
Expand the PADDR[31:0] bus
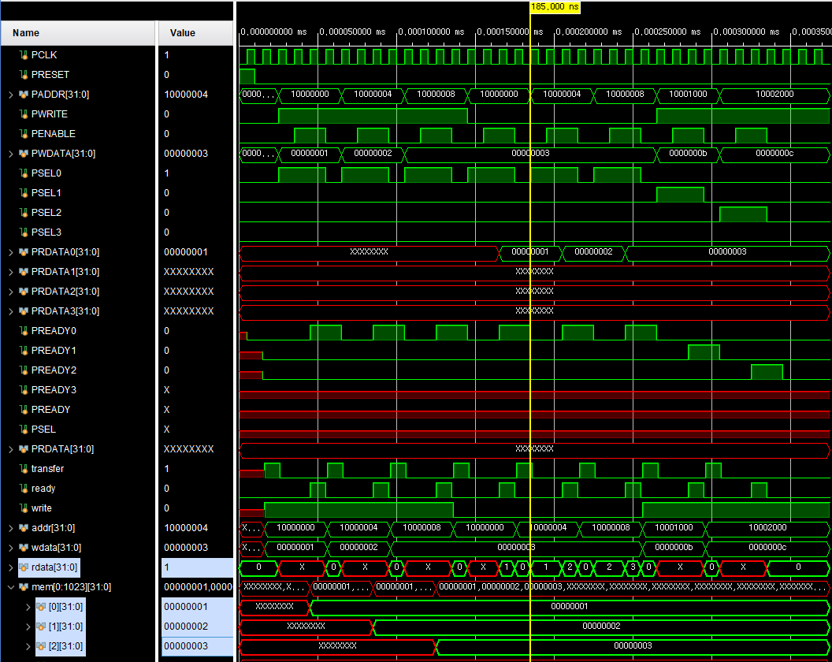[x=10, y=95]
